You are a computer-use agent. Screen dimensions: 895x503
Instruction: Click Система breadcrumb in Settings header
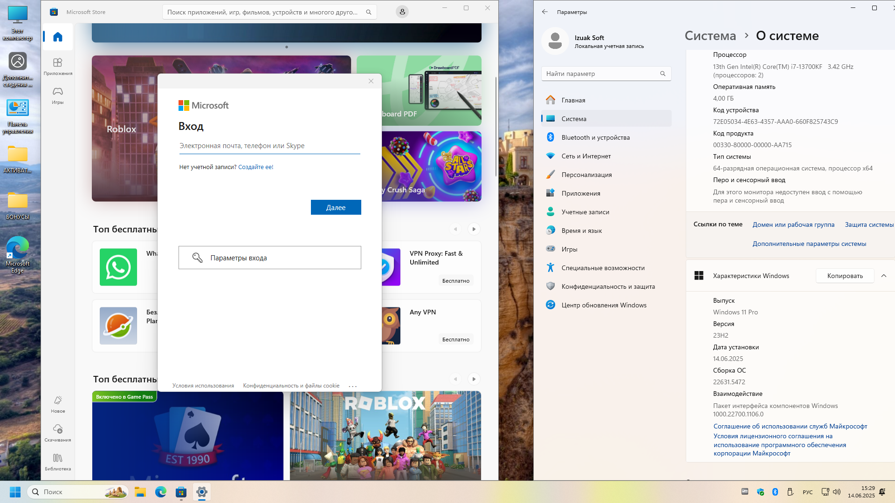point(710,36)
